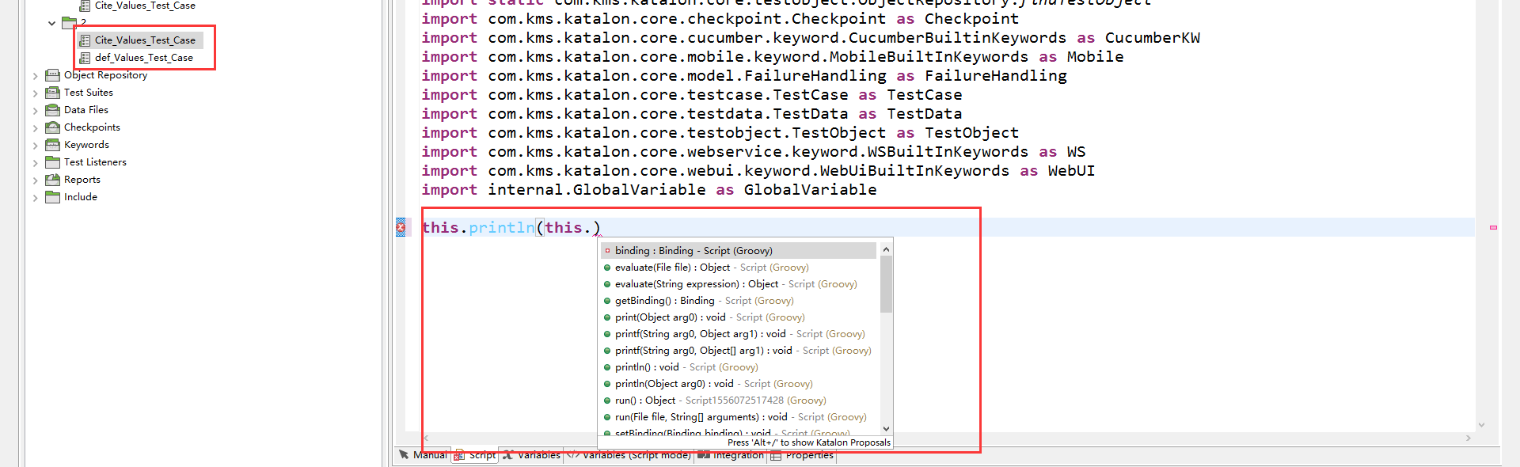Click the Test Listeners folder icon
Image resolution: width=1520 pixels, height=467 pixels.
click(53, 162)
